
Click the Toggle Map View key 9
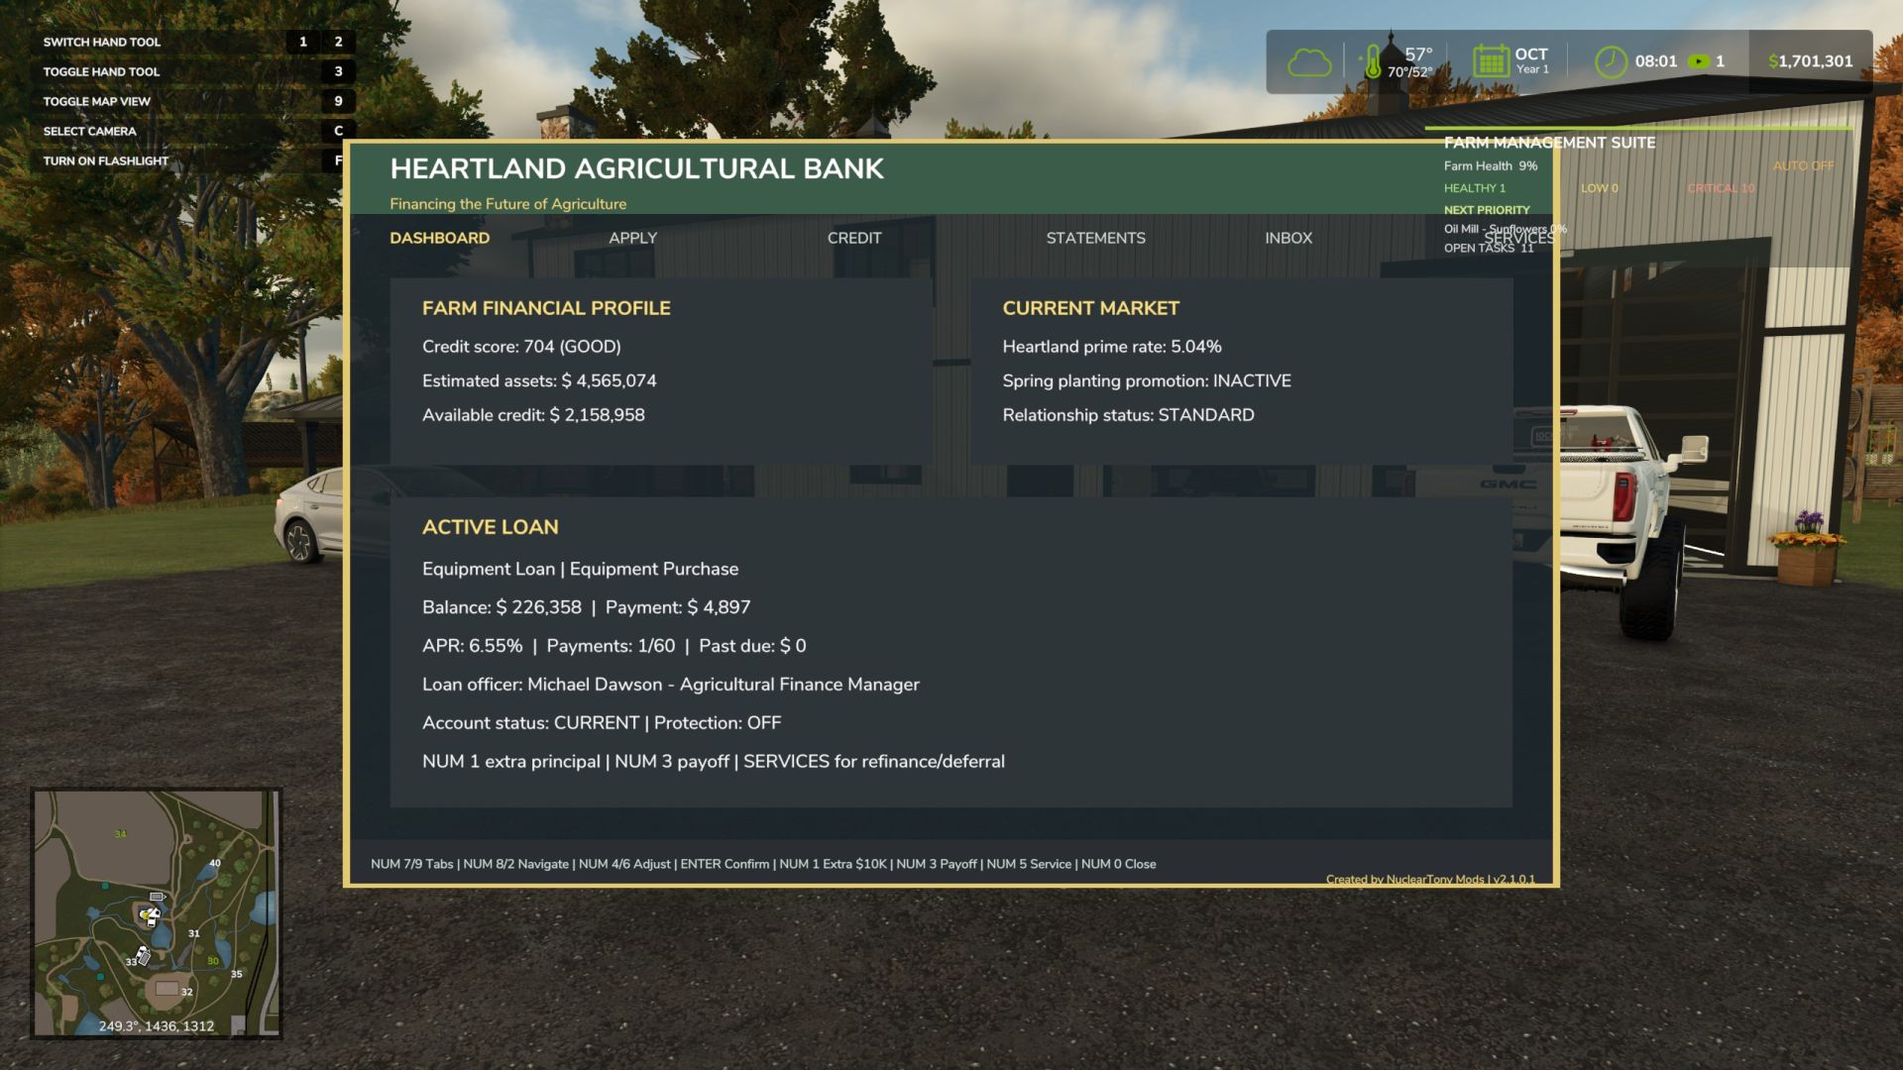338,101
